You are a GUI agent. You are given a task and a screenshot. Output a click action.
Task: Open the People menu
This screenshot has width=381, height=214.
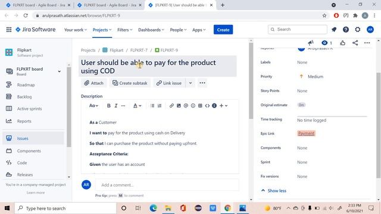[178, 30]
